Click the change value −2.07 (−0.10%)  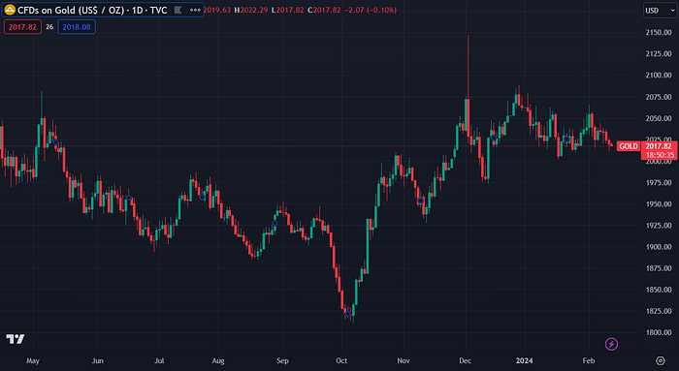[371, 10]
